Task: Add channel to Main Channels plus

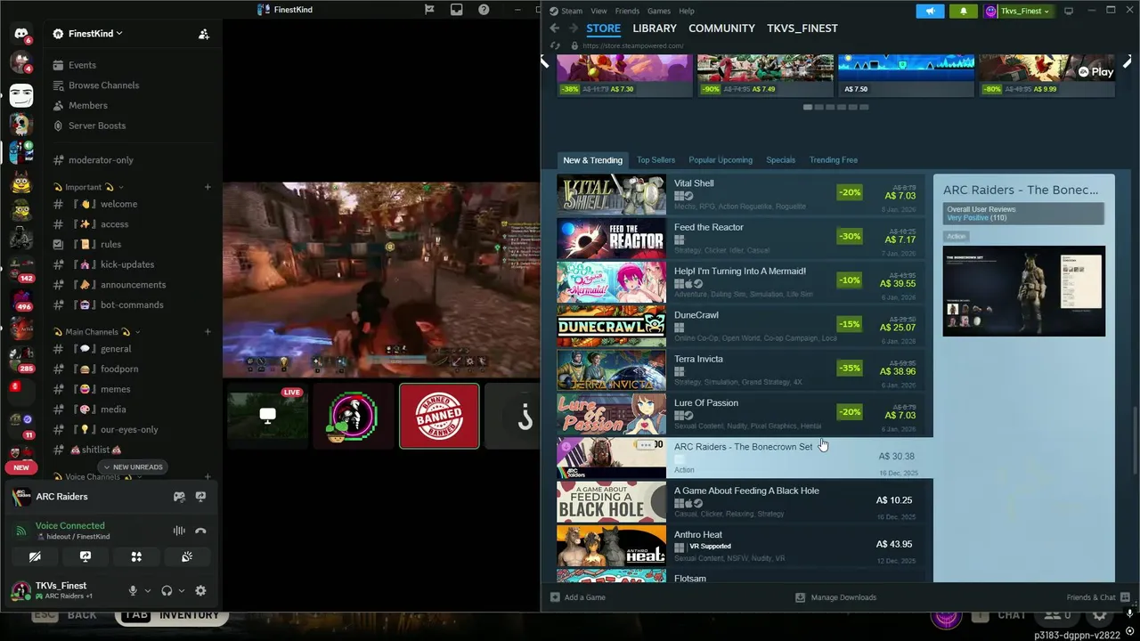Action: [208, 332]
